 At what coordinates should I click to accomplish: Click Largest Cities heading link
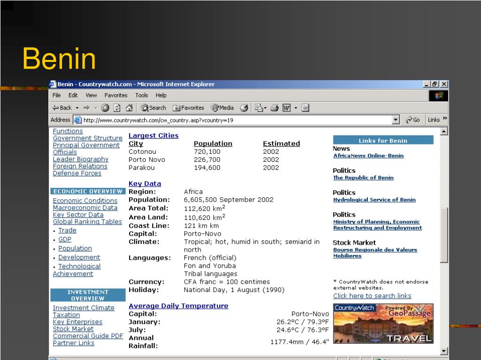coord(154,135)
